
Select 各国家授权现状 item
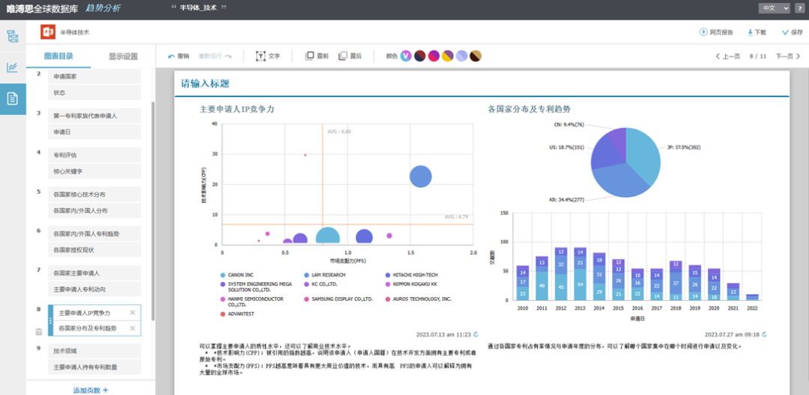pos(94,250)
